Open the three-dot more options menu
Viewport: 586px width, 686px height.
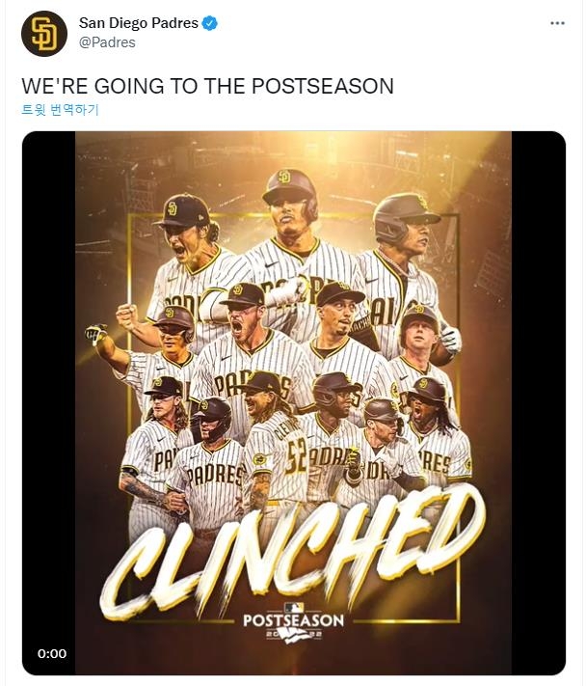(557, 23)
